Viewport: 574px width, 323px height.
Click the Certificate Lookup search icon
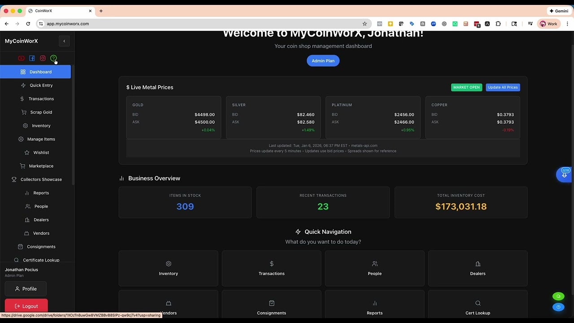(17, 260)
